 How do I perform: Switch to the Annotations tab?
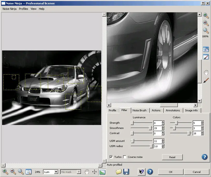click(173, 110)
